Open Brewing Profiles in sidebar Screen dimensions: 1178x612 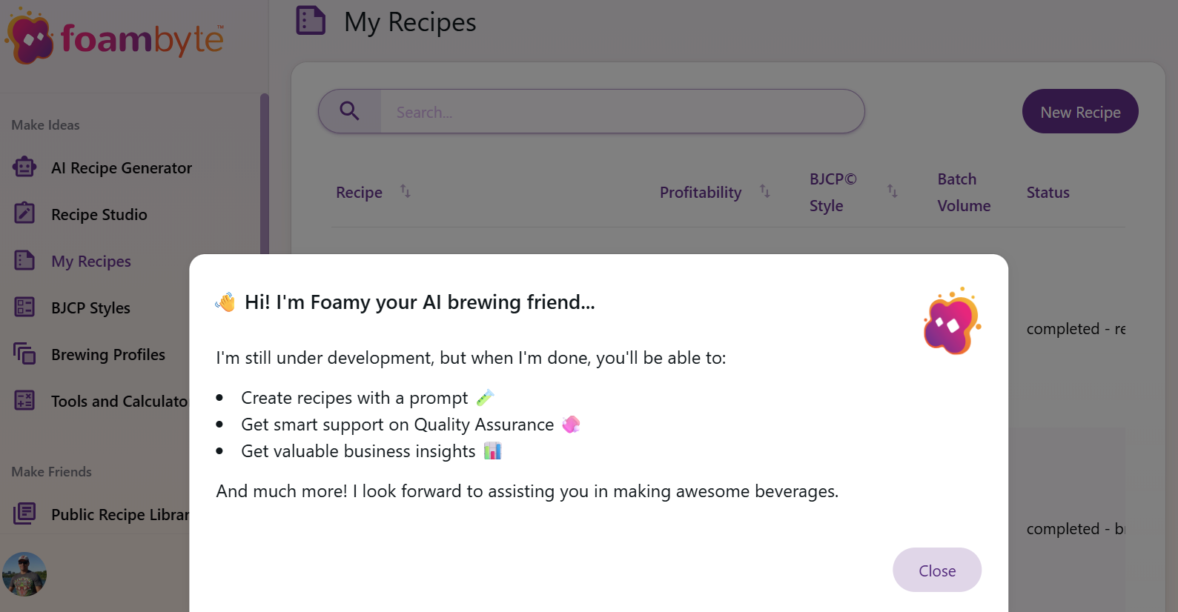tap(108, 355)
